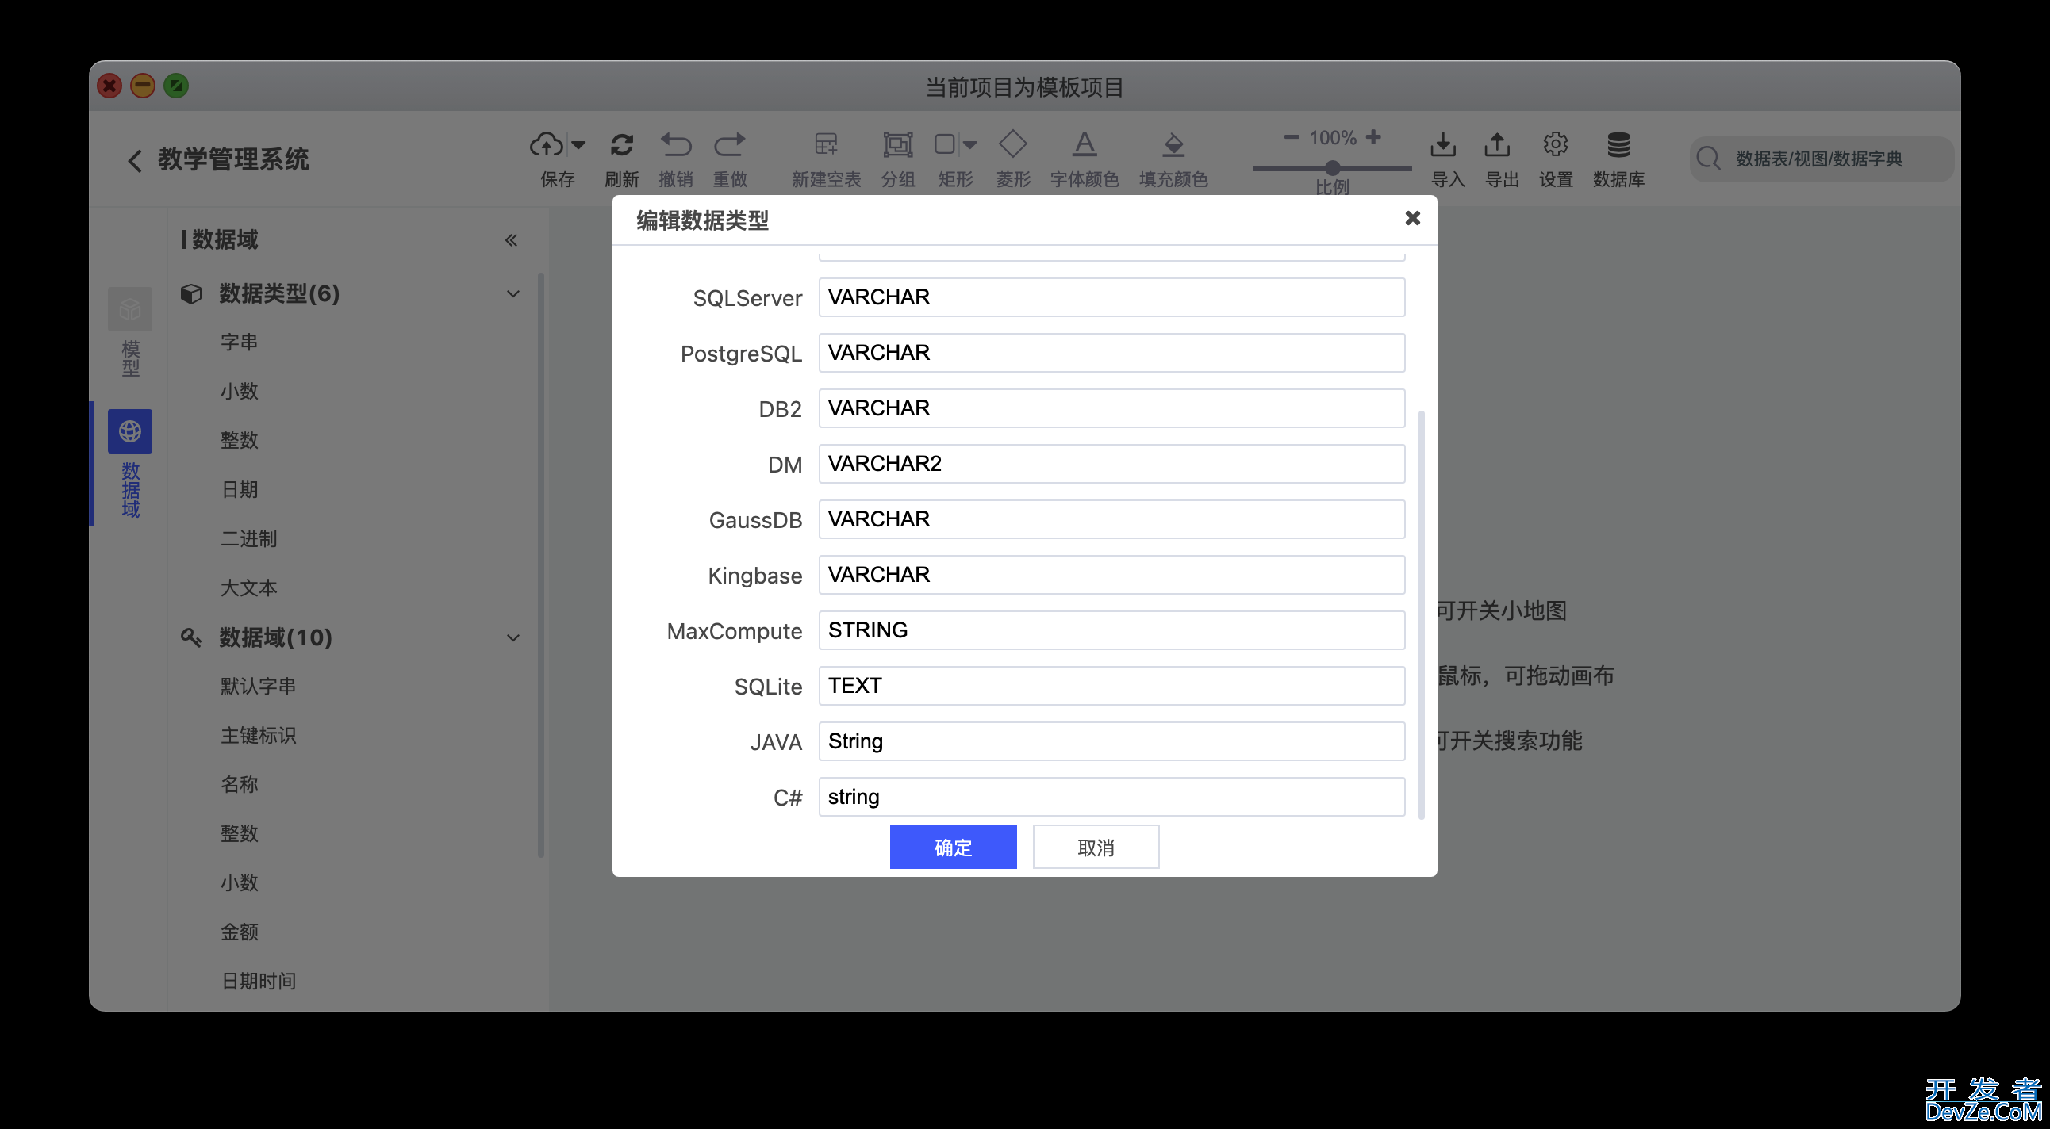2050x1129 pixels.
Task: Click the MaxCompute STRING field
Action: pyautogui.click(x=1111, y=630)
